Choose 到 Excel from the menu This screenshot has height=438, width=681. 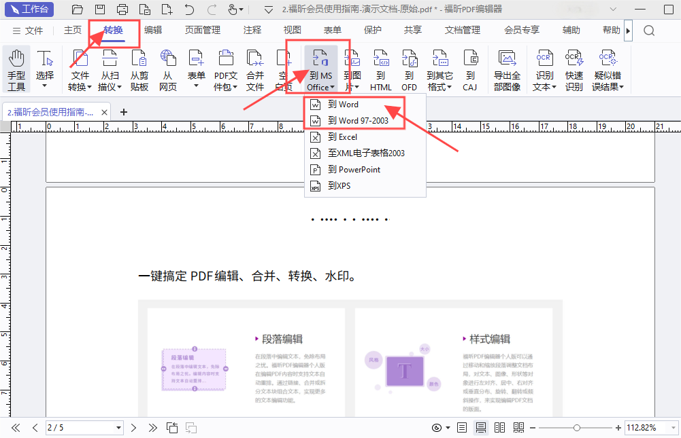(x=342, y=137)
